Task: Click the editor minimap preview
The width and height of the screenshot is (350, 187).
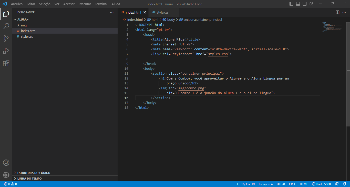Action: click(333, 27)
